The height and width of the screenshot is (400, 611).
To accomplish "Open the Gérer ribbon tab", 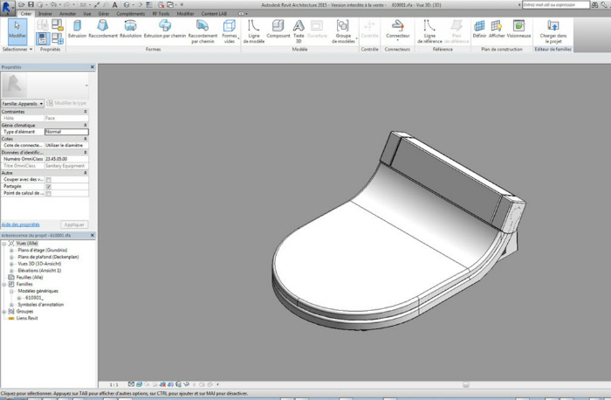I will 103,14.
